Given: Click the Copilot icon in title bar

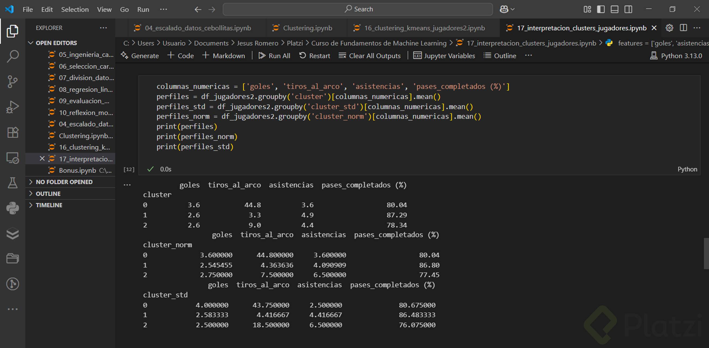Looking at the screenshot, I should tap(504, 9).
